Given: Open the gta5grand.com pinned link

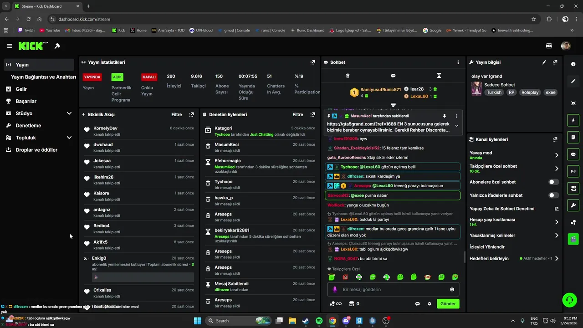Looking at the screenshot, I should (361, 124).
